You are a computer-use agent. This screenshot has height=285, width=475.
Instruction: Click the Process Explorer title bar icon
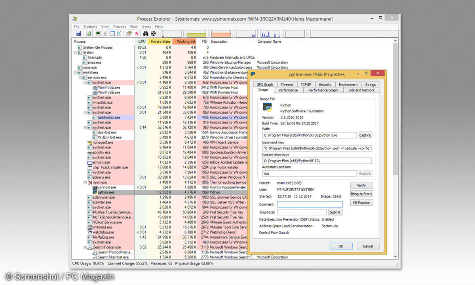[x=75, y=19]
